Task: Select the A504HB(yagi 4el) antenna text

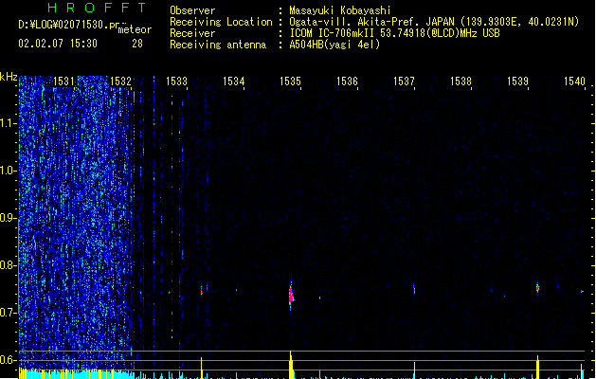Action: pyautogui.click(x=334, y=45)
